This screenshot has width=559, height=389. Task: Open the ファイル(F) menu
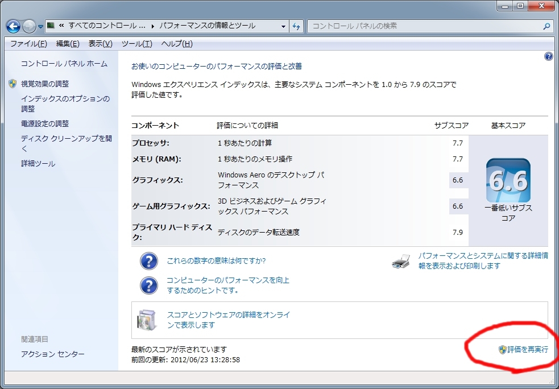[x=28, y=44]
